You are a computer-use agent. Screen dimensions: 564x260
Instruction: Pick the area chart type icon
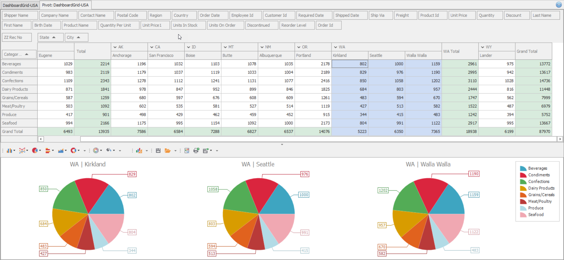[61, 151]
